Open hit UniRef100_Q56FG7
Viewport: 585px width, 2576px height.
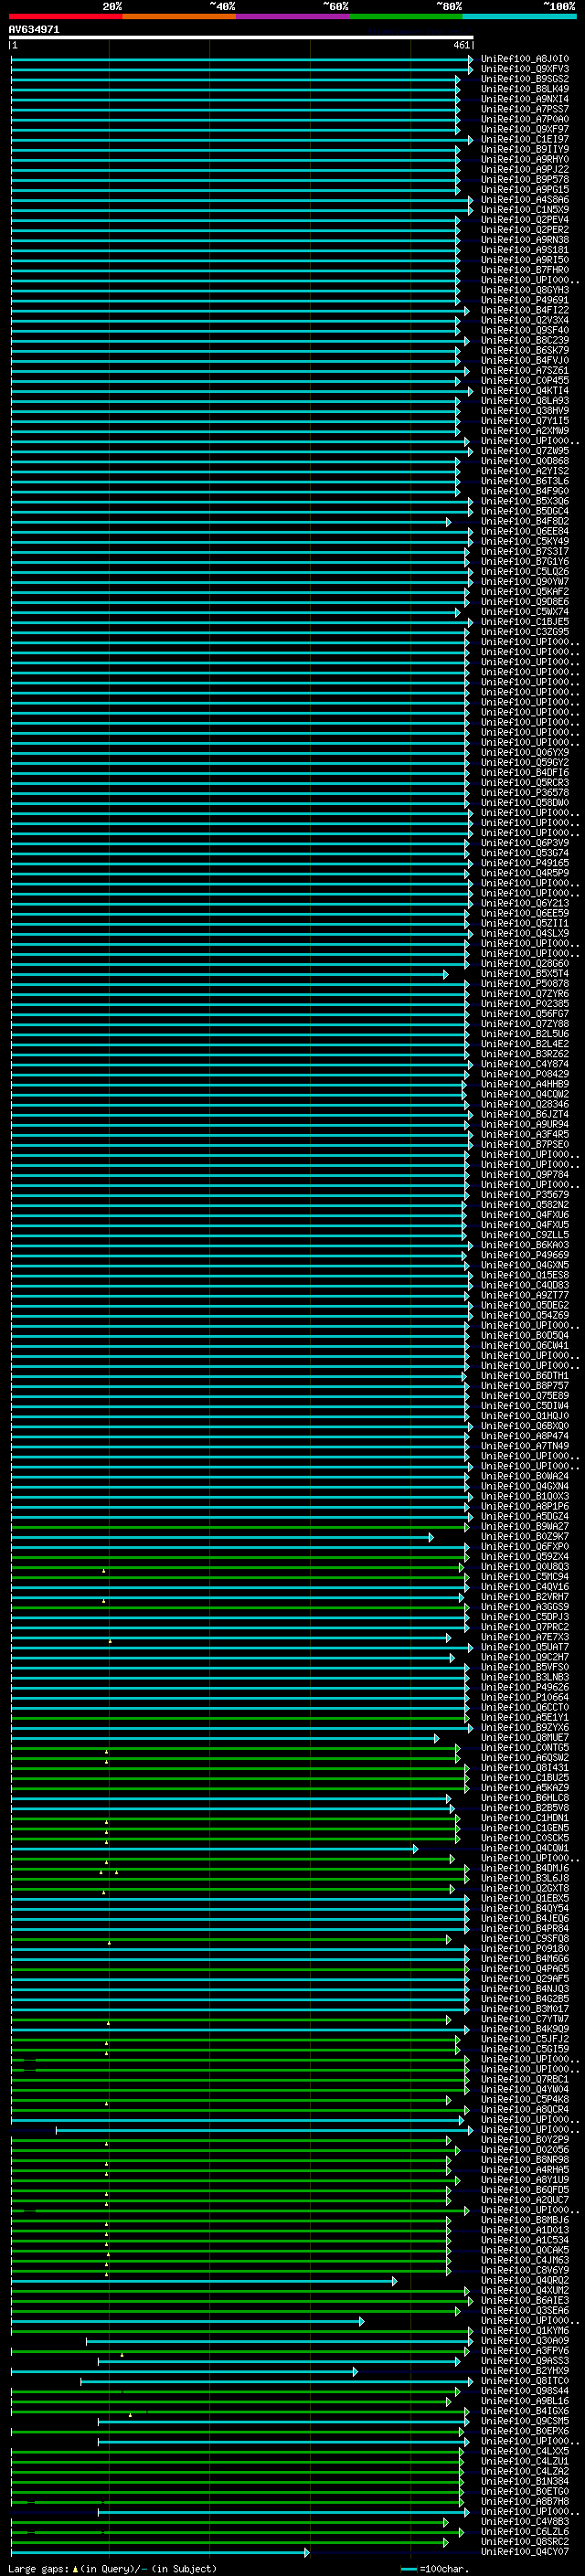(x=524, y=1013)
